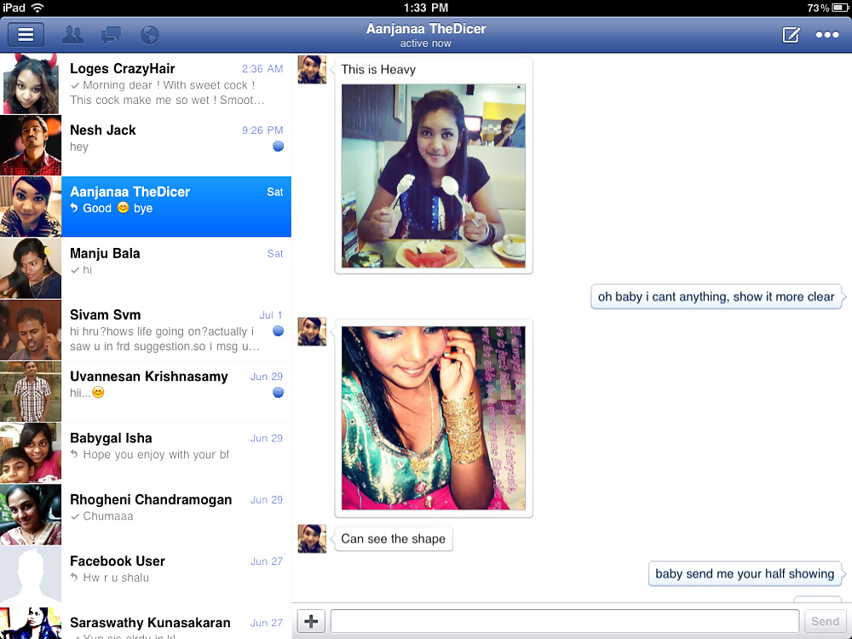Click the unread blue dot for Nesh Jack
The image size is (852, 639).
point(278,147)
